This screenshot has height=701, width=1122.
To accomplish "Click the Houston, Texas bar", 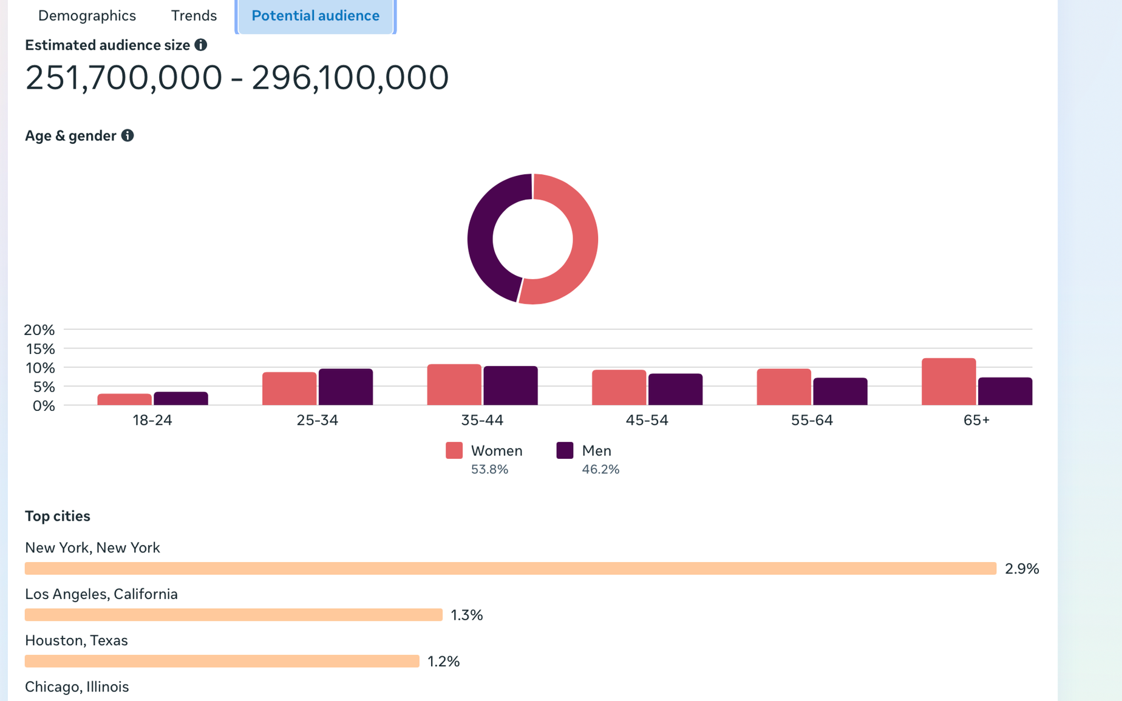I will 222,661.
